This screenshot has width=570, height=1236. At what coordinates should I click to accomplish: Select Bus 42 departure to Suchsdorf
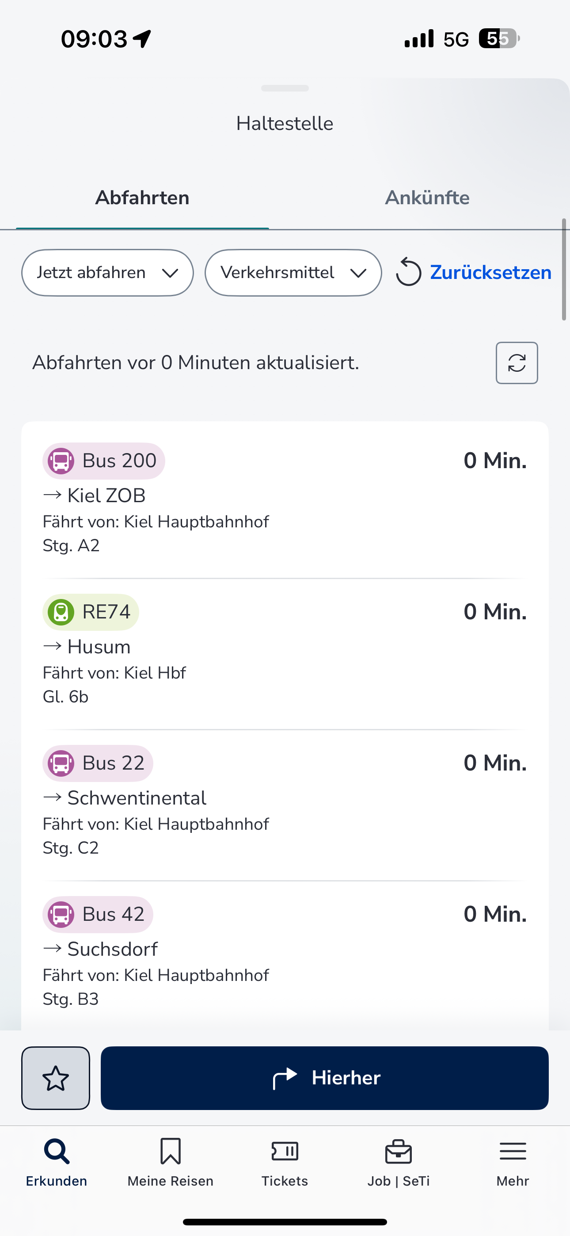[285, 956]
